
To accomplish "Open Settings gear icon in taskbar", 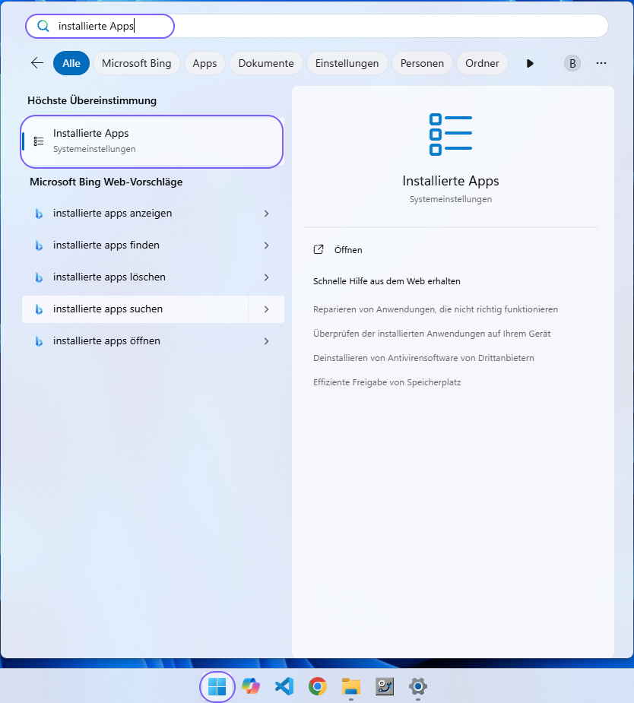I will (x=417, y=686).
